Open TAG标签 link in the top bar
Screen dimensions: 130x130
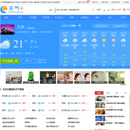[126, 2]
